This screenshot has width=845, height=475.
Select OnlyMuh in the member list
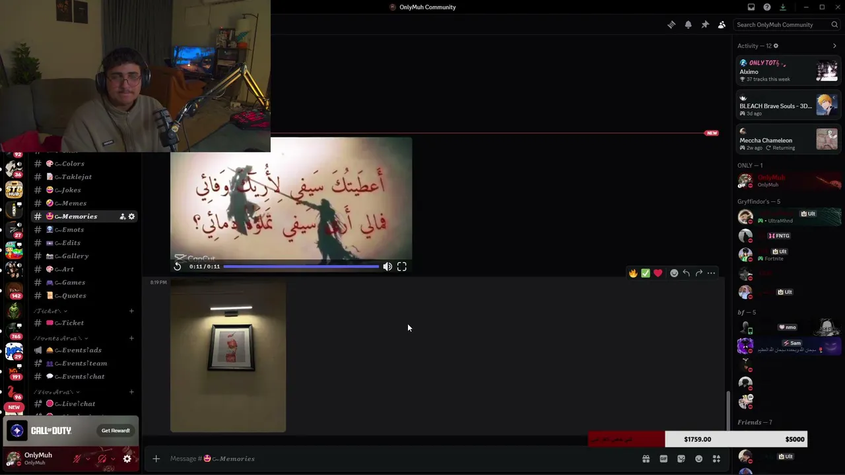[788, 181]
